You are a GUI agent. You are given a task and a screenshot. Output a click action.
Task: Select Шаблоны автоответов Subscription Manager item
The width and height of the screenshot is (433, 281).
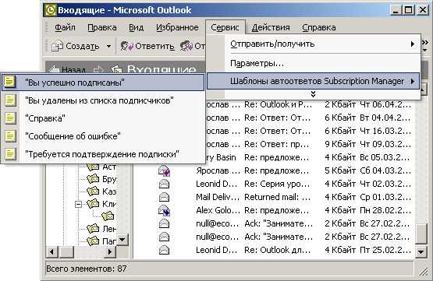coord(313,81)
